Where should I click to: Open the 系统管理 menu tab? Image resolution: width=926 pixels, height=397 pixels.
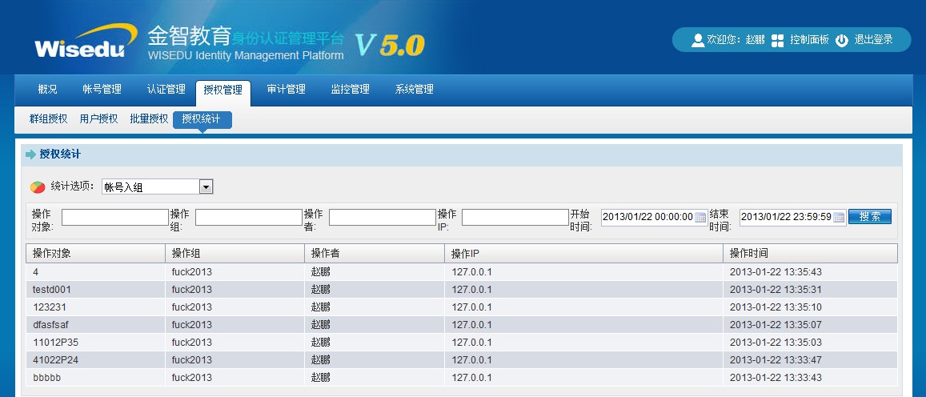pyautogui.click(x=414, y=90)
